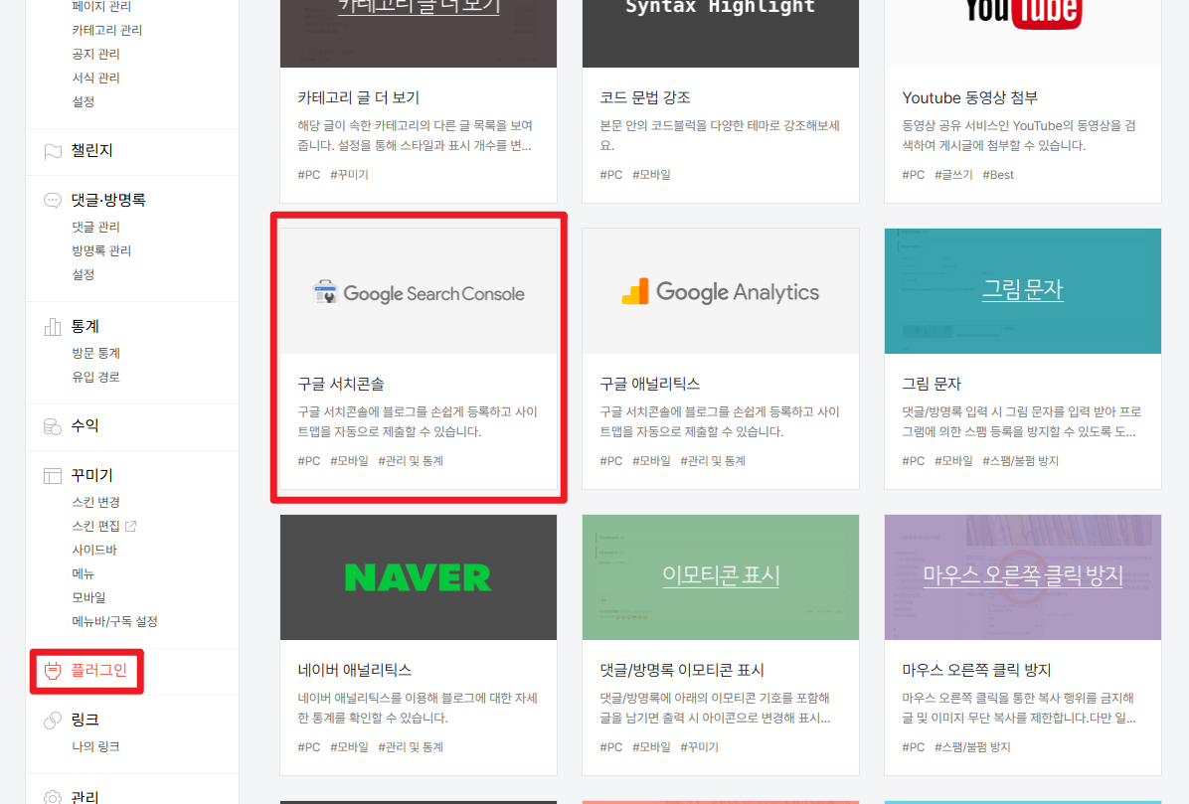Open 메뉴바/구독 설정

pos(114,621)
